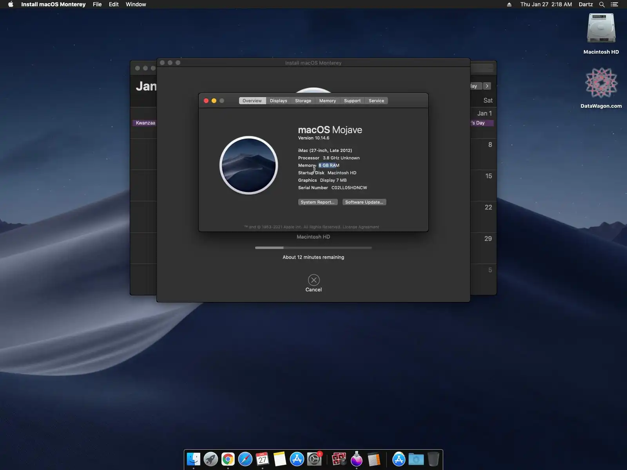The width and height of the screenshot is (627, 470).
Task: Click the Install macOS Monterey Dock icon
Action: (x=357, y=459)
